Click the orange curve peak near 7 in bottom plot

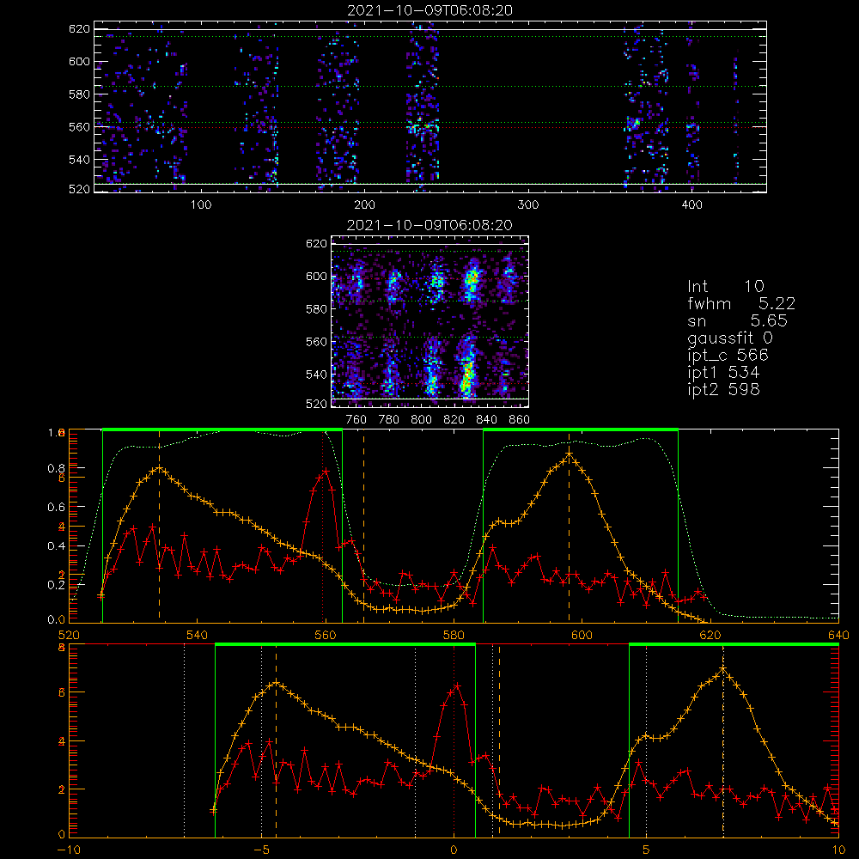coord(723,669)
